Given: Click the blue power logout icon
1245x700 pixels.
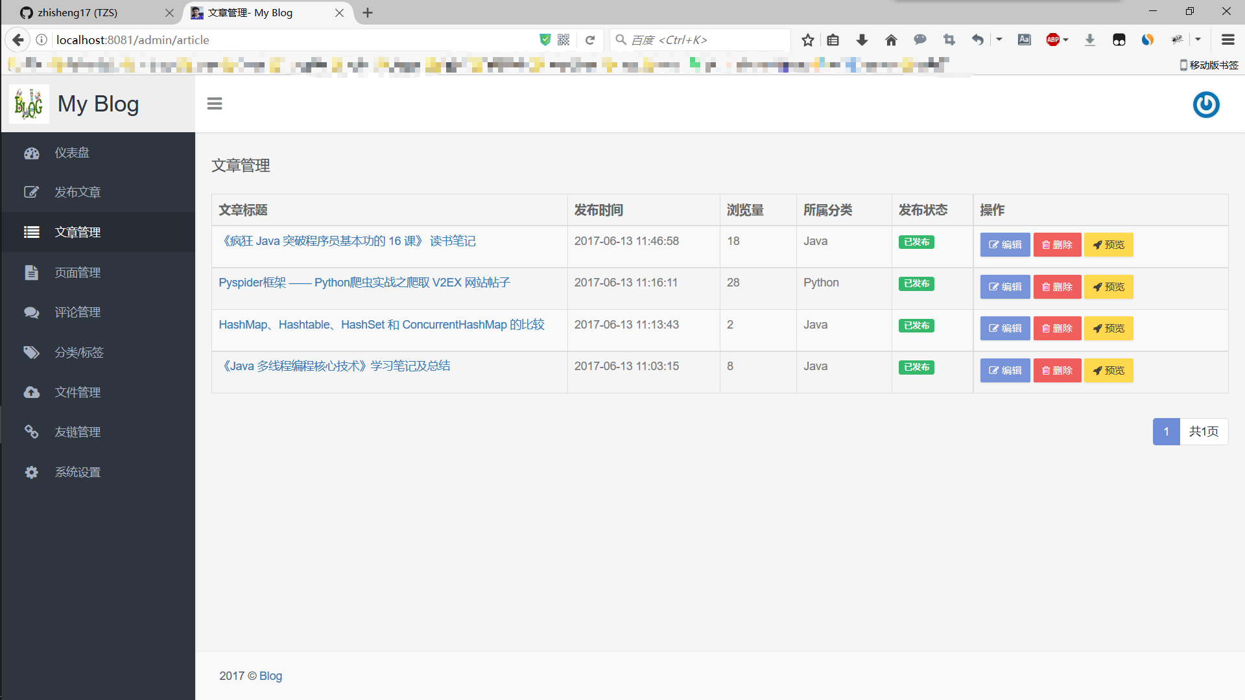Looking at the screenshot, I should [1206, 104].
